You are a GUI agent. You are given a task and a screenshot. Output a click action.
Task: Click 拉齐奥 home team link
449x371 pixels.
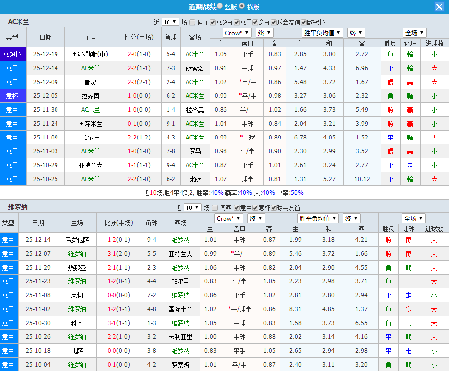[x=91, y=95]
